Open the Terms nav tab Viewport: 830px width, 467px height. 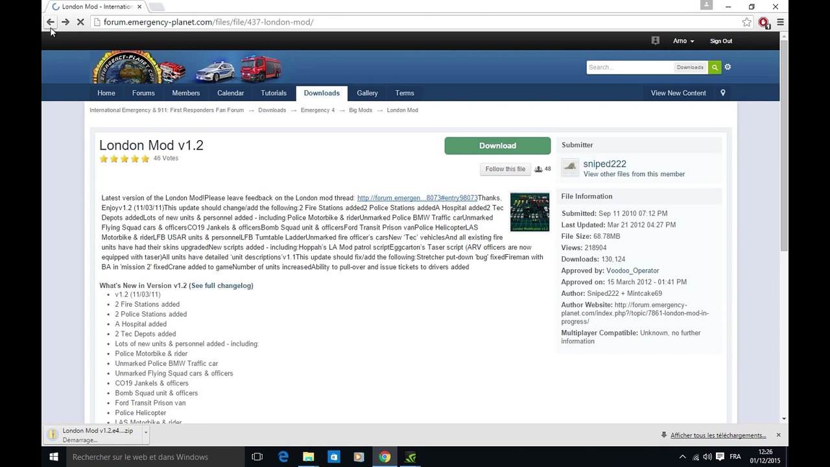click(x=405, y=93)
